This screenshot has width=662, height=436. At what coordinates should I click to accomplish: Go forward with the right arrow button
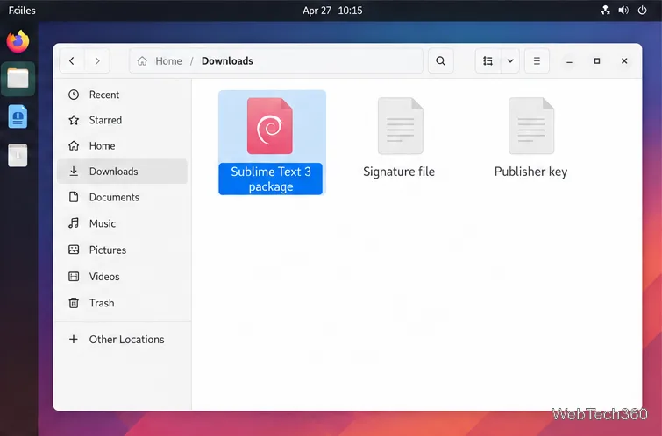point(97,61)
